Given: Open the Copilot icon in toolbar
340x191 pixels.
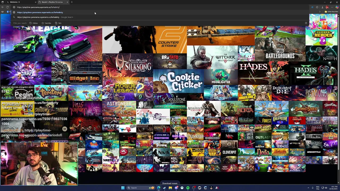Looking at the screenshot, I should (337, 7).
